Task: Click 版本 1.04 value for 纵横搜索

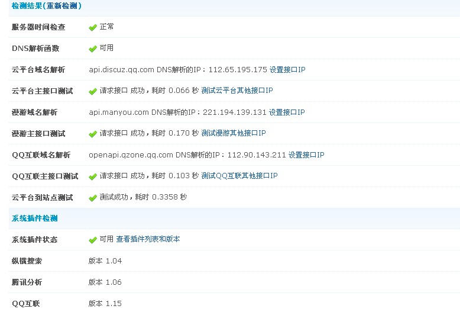Action: point(105,261)
